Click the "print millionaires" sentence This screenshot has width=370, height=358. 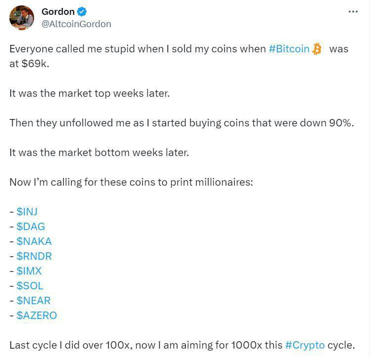[x=131, y=182]
